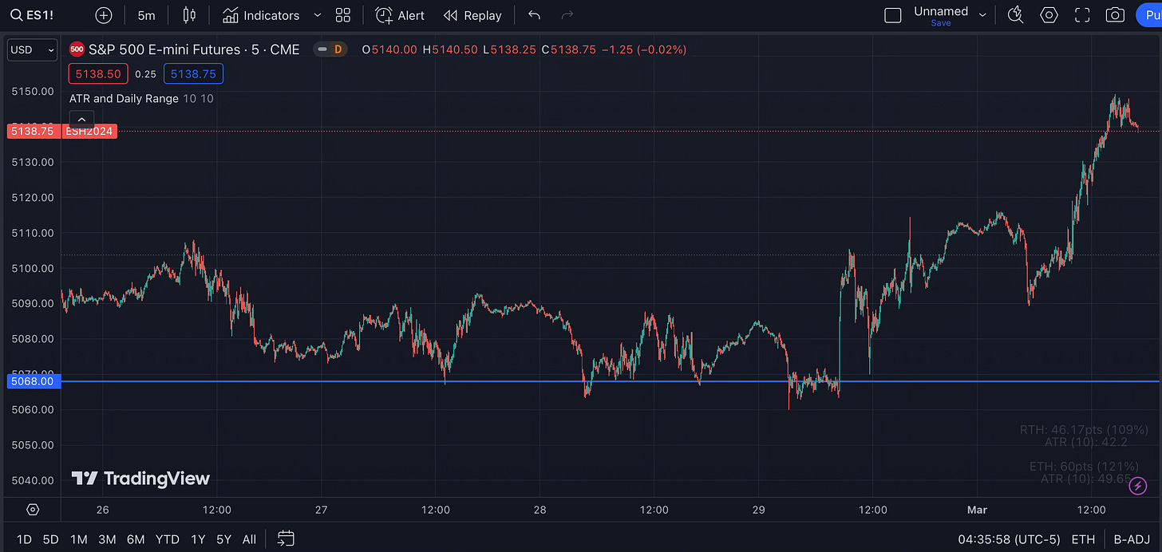This screenshot has width=1162, height=552.
Task: Take a chart snapshot with the camera
Action: tap(1115, 15)
